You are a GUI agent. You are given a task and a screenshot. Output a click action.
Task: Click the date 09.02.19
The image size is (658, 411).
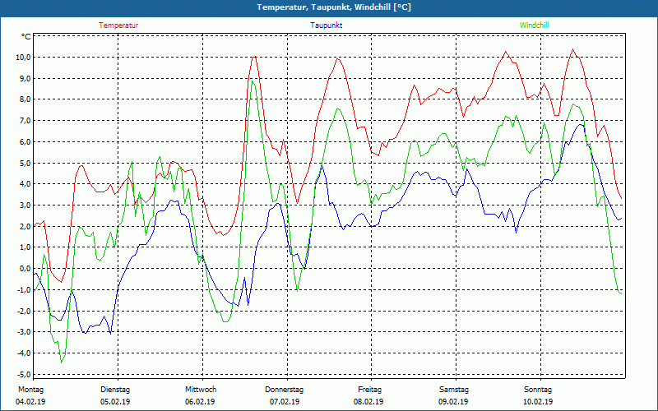click(454, 402)
